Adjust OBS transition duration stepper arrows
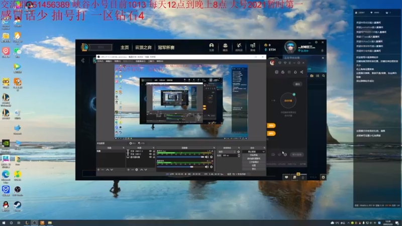This screenshot has width=402, height=226. click(x=239, y=155)
